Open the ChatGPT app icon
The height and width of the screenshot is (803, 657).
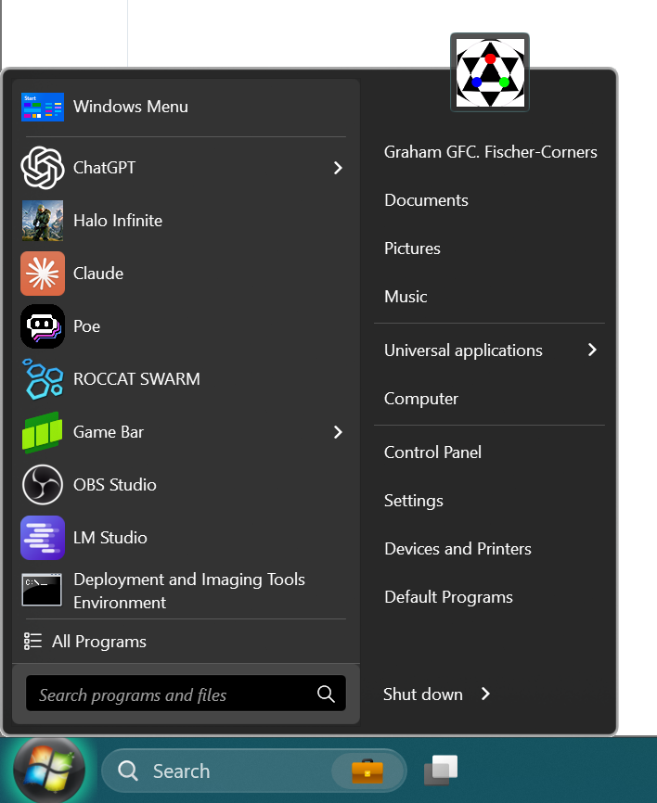pyautogui.click(x=42, y=168)
